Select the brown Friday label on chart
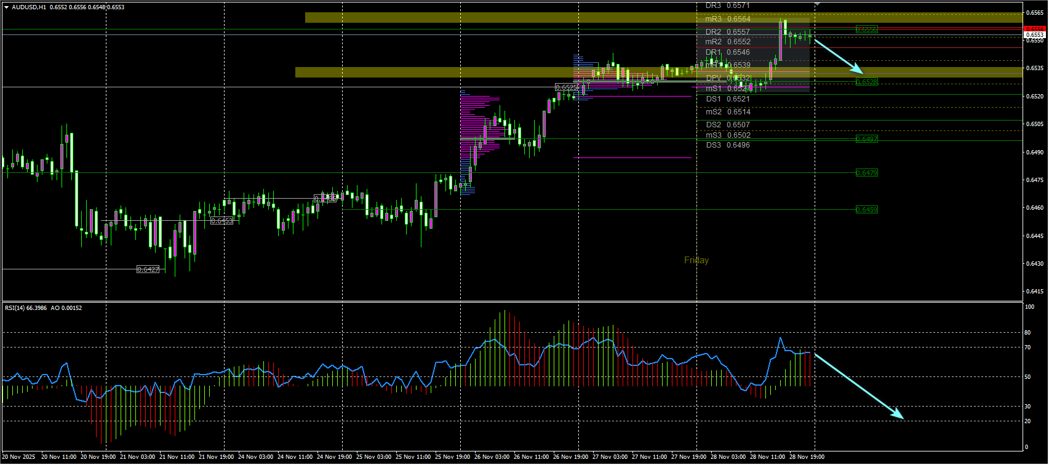Screen dimensions: 1049x465 (696, 260)
